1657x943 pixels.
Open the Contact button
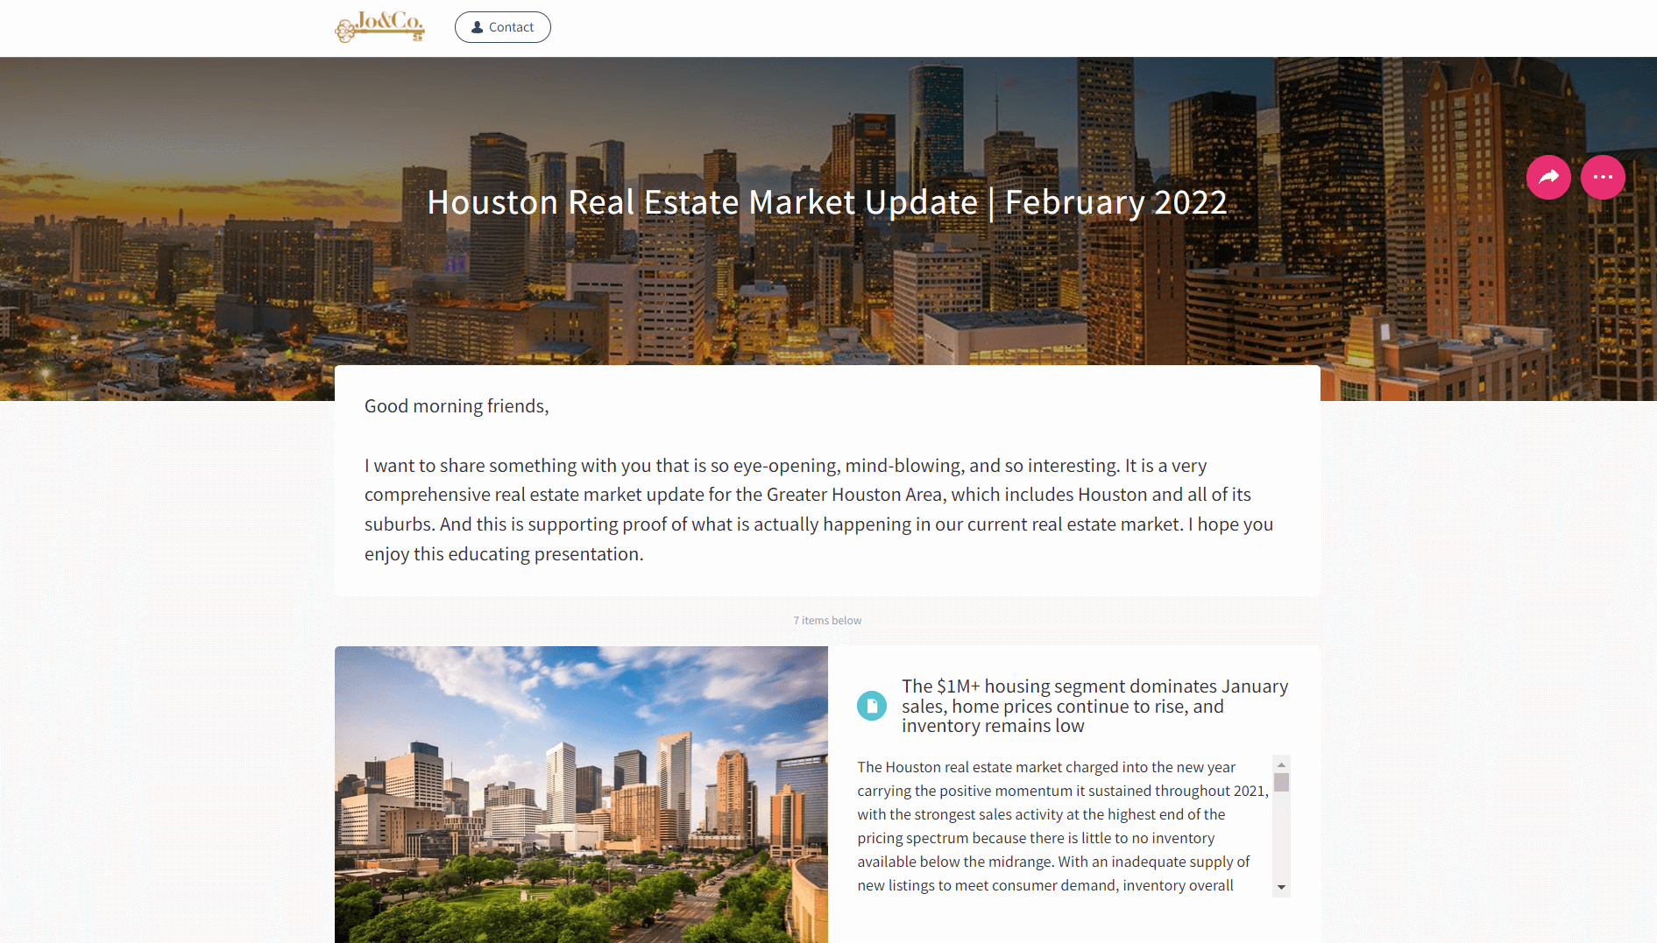click(502, 27)
